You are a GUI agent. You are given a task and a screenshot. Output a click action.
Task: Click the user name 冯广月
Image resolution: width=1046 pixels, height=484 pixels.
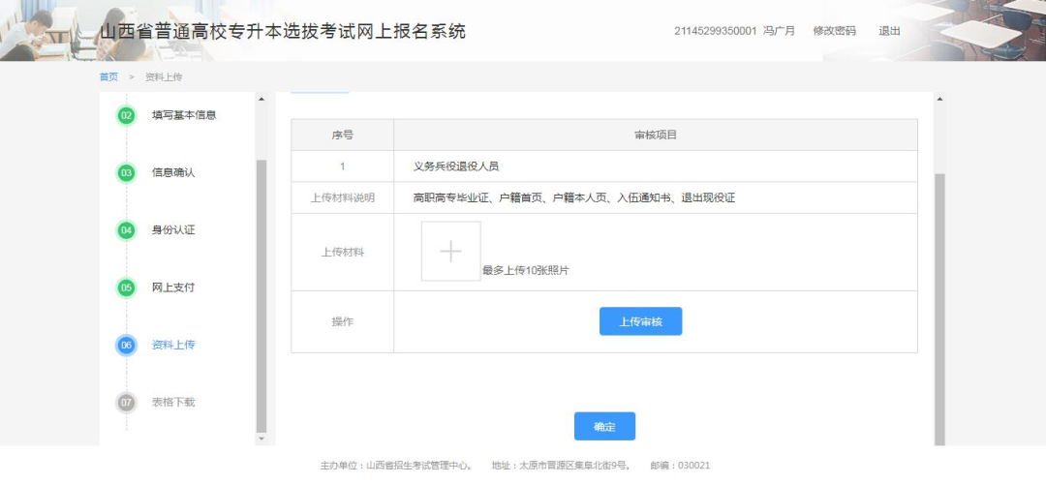tap(779, 31)
